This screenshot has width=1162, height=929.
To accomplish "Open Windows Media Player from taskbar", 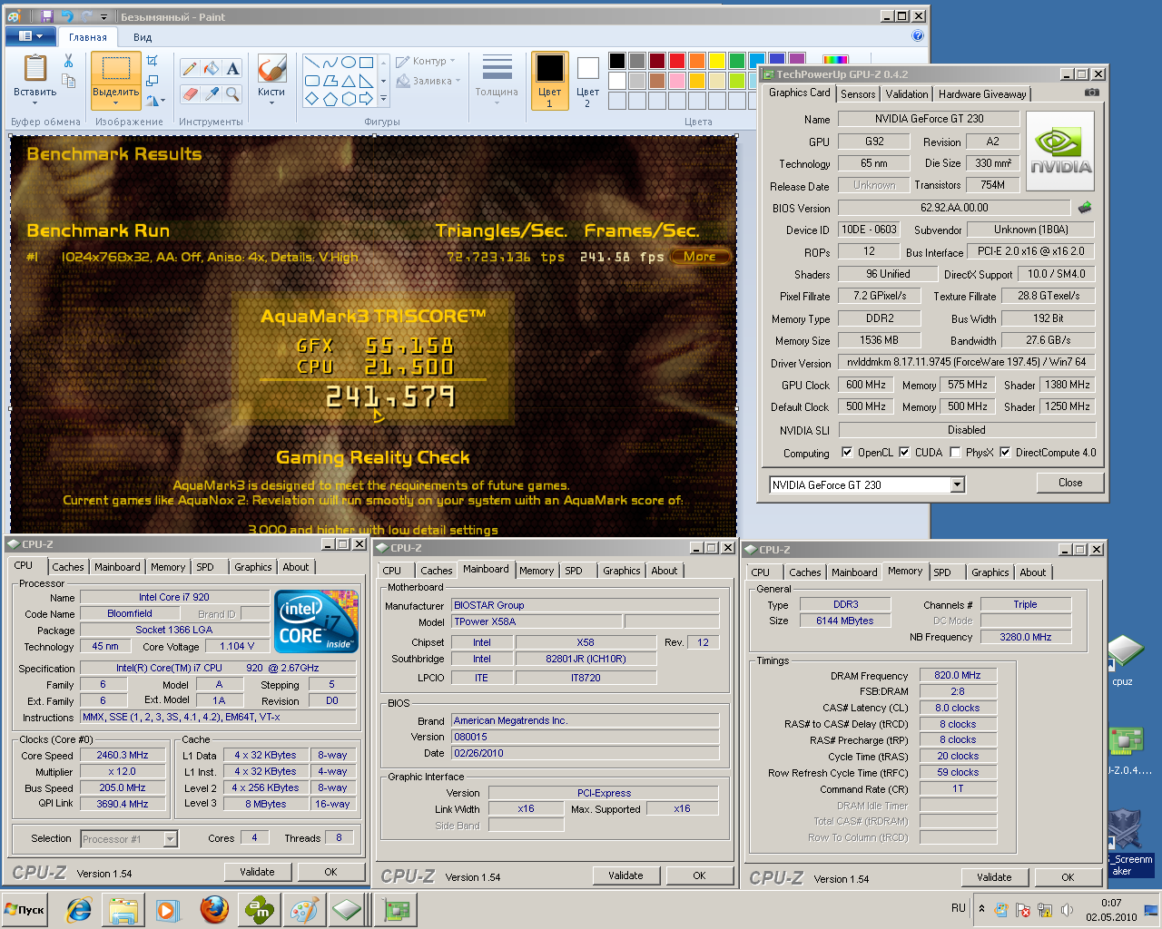I will point(167,909).
